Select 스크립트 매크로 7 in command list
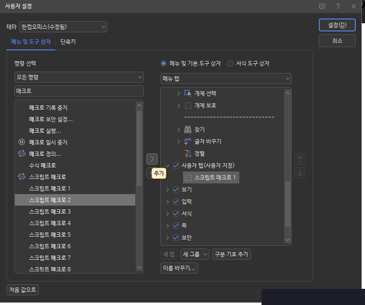The width and height of the screenshot is (365, 305). pos(75,257)
